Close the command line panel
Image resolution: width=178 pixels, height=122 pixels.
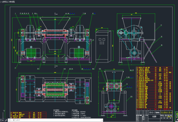click(3, 120)
